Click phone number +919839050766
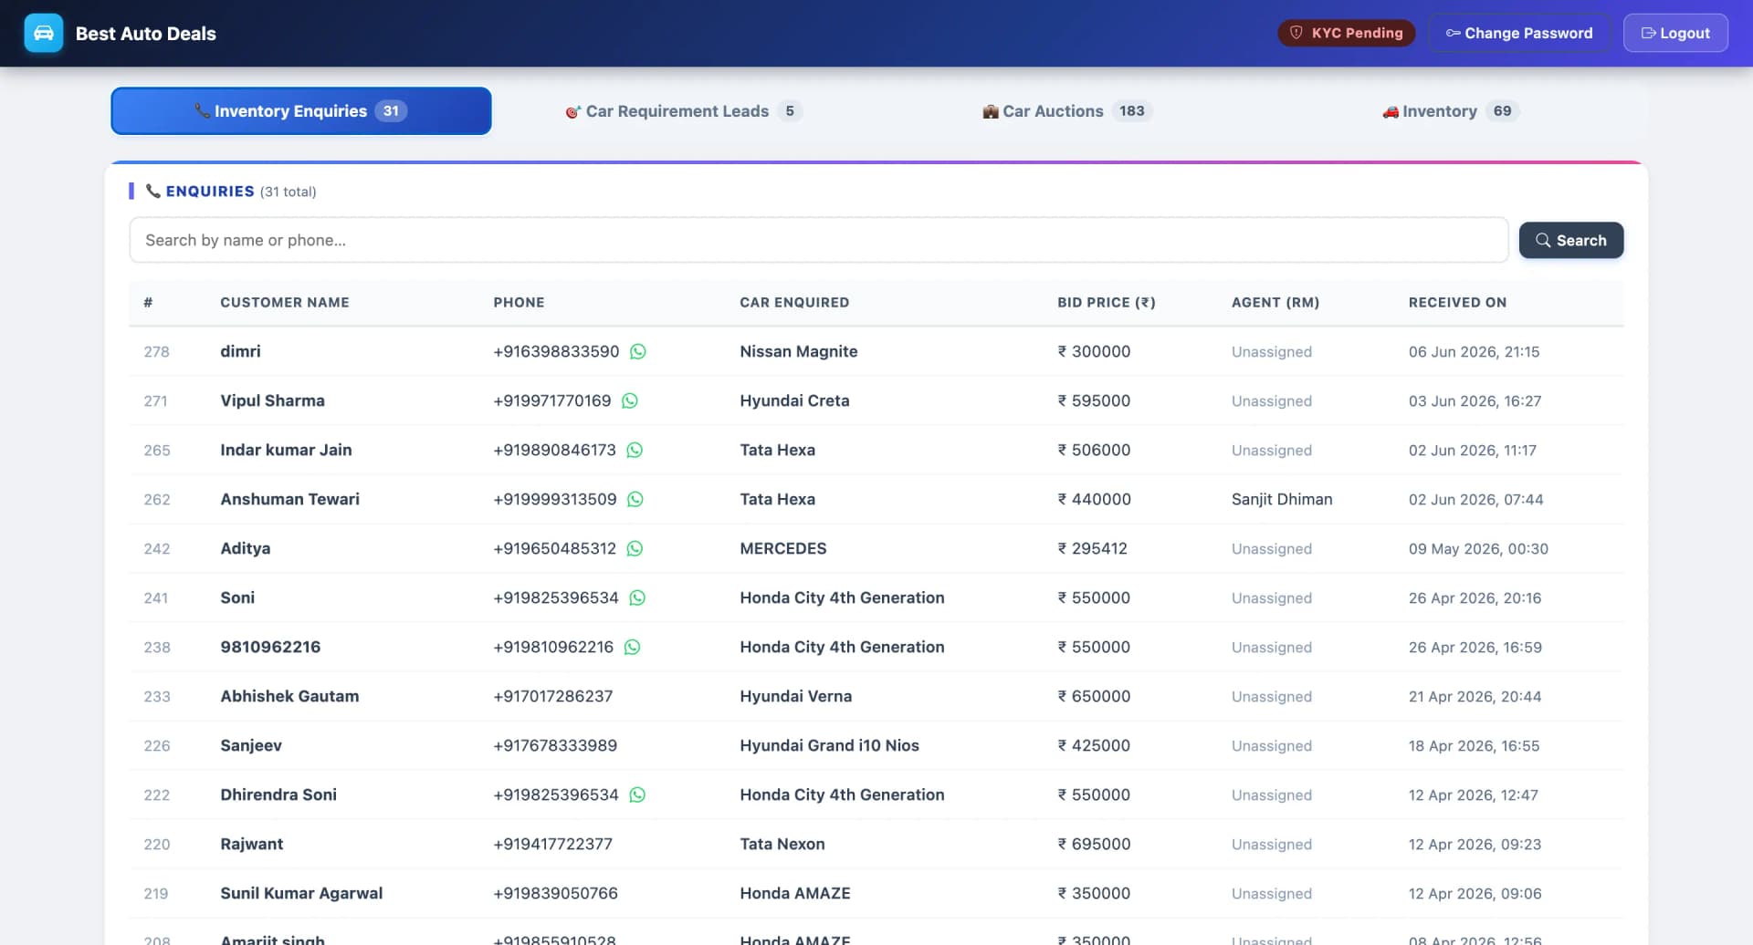Screen dimensions: 1753x945 (x=555, y=893)
